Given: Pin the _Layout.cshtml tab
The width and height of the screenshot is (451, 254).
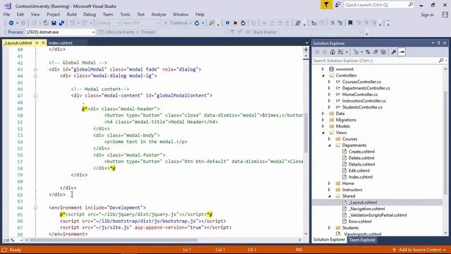Looking at the screenshot, I should [37, 43].
